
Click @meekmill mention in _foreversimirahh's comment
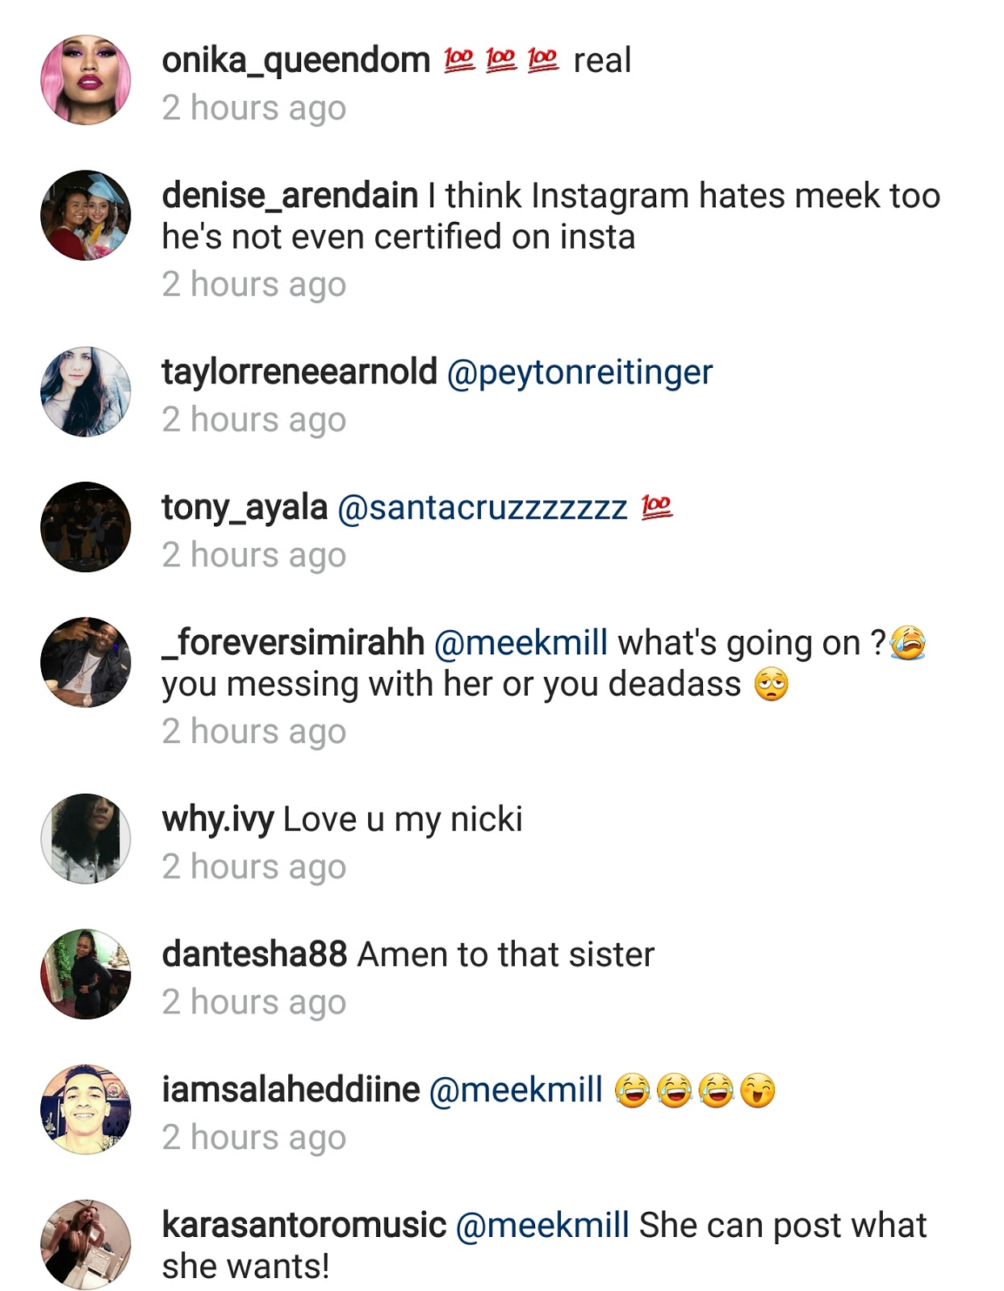521,643
